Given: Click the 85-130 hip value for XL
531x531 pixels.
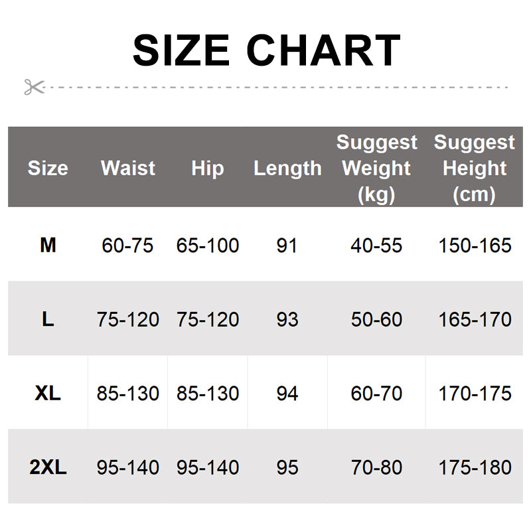Looking at the screenshot, I should click(208, 393).
